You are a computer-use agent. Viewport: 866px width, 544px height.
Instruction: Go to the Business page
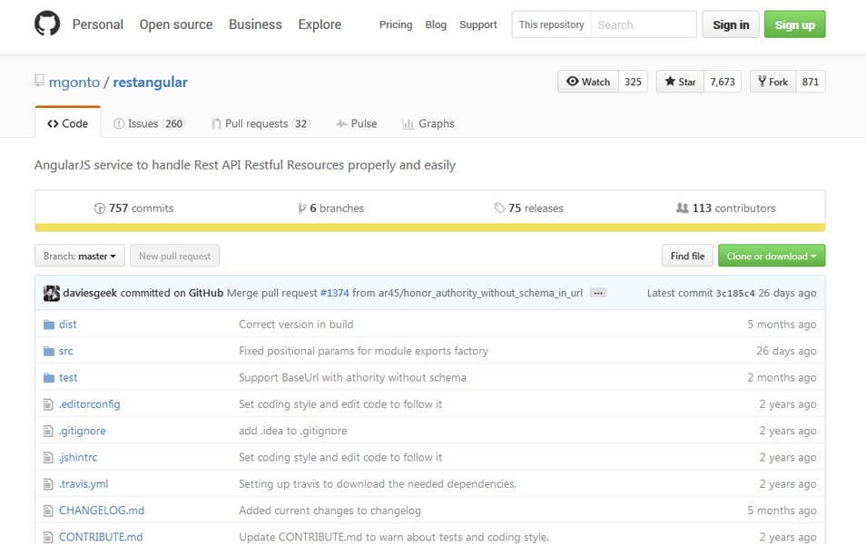click(x=255, y=24)
